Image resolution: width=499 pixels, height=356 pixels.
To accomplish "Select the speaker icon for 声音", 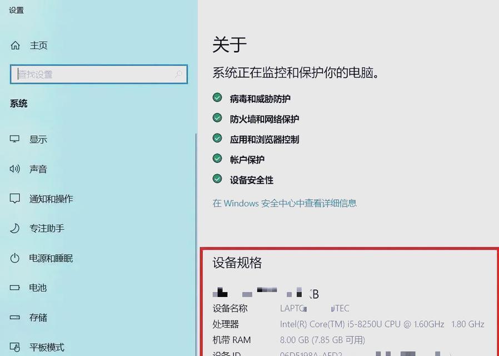I will [x=15, y=169].
